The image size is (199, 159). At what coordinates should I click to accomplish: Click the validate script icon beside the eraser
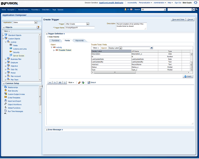[x=83, y=83]
